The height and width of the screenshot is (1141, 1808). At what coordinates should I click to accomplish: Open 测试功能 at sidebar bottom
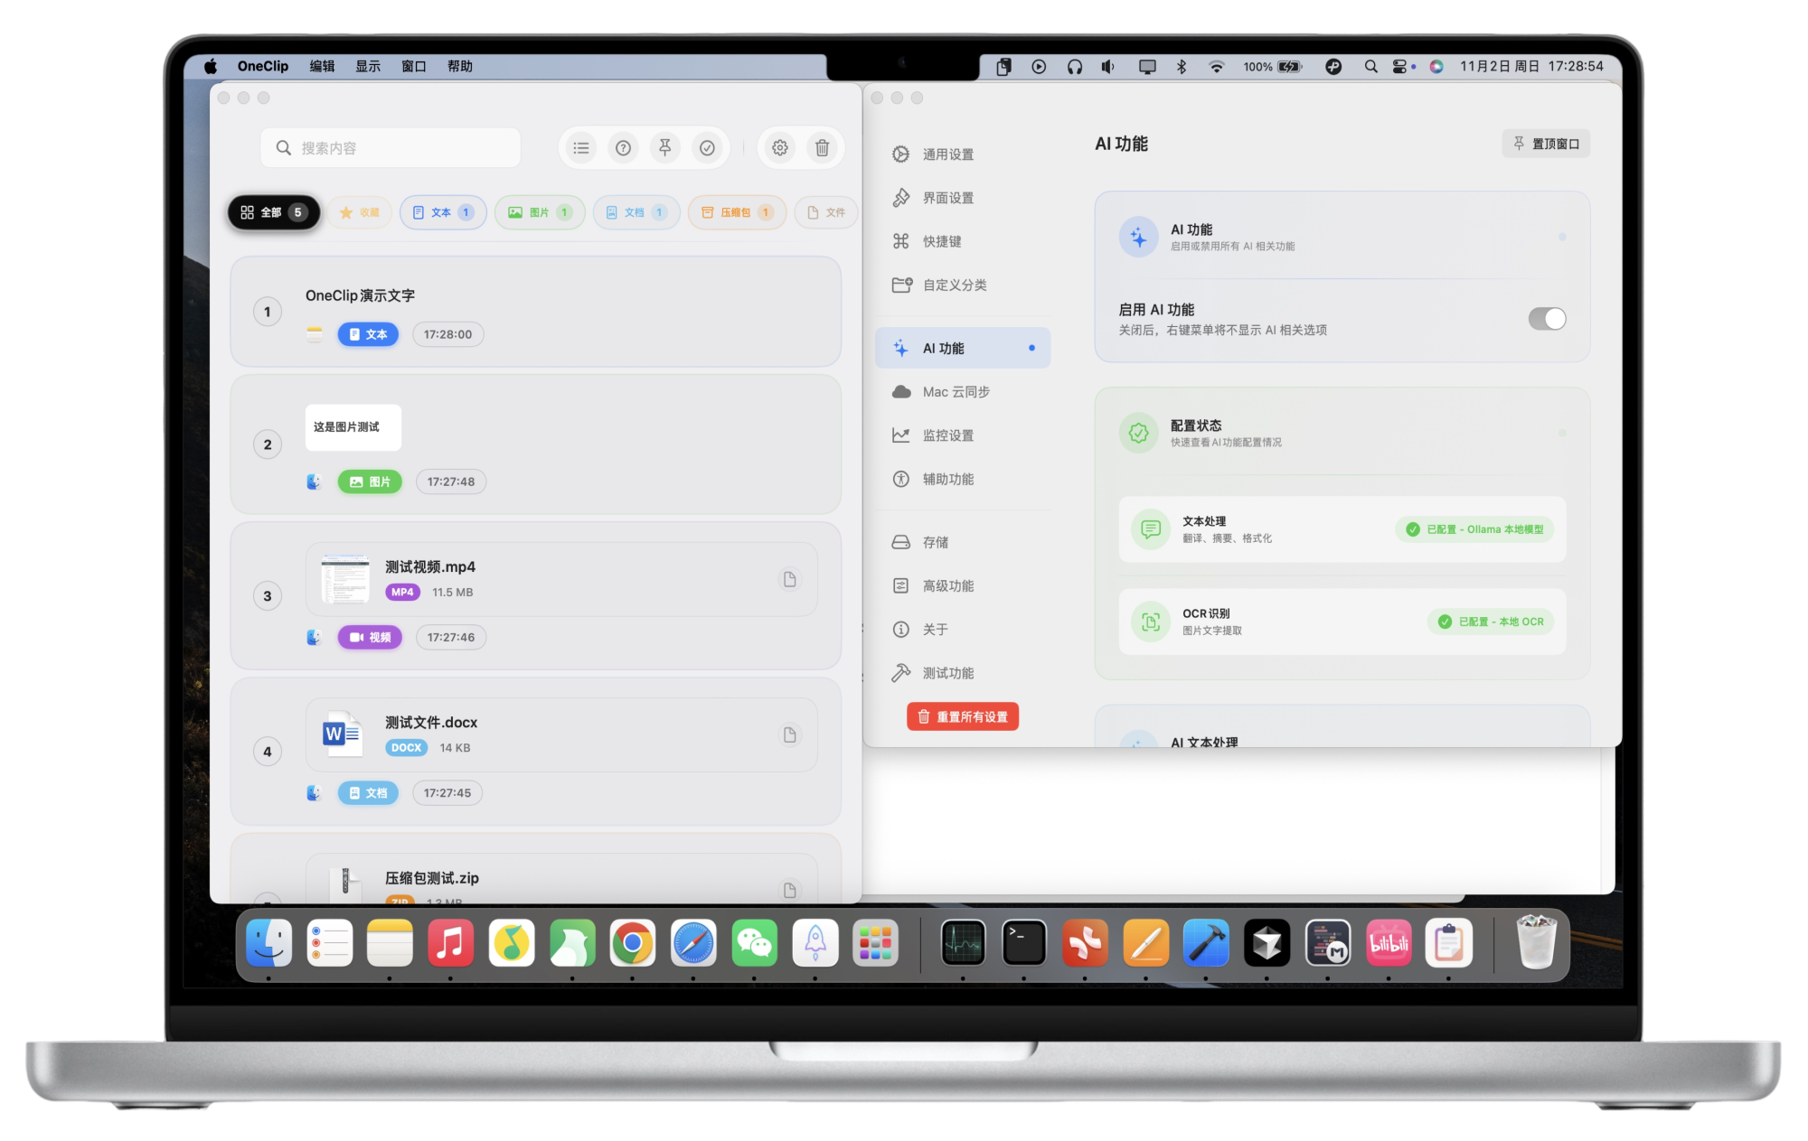click(x=947, y=672)
